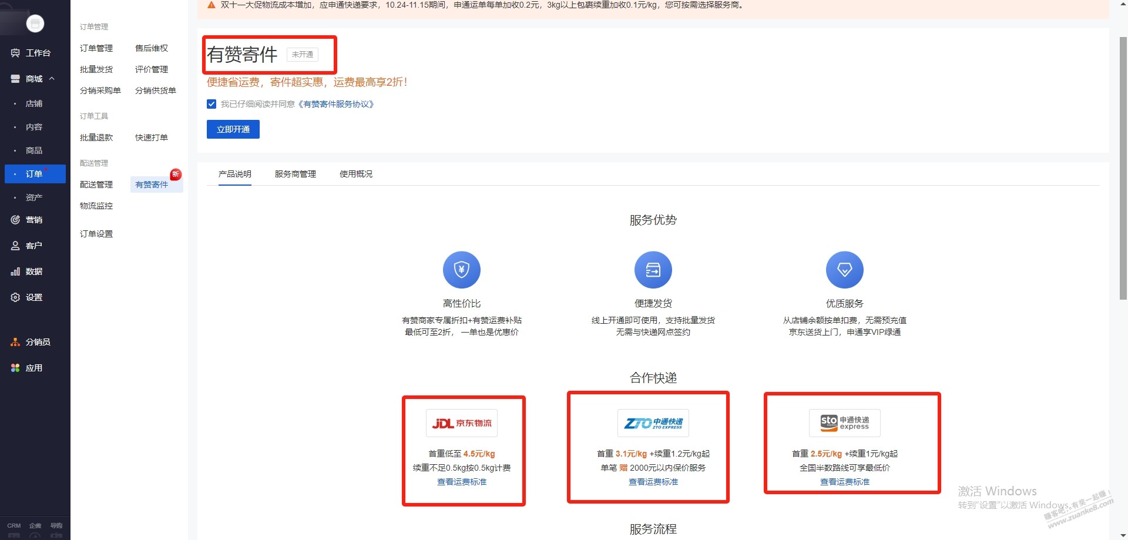1128x540 pixels.
Task: Click the ZTO 中通快递 logo
Action: tap(653, 423)
